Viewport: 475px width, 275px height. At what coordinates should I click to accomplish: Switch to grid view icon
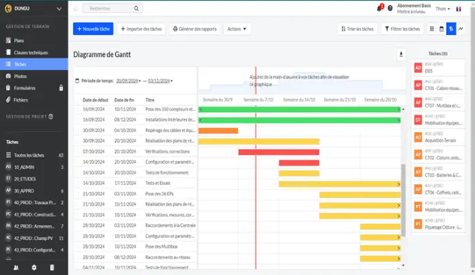coord(432,29)
